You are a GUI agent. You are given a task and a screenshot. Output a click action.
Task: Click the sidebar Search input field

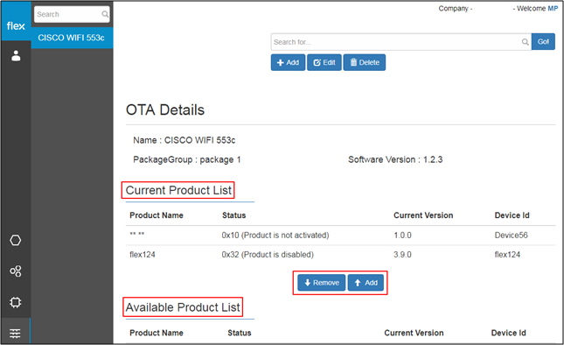(72, 14)
